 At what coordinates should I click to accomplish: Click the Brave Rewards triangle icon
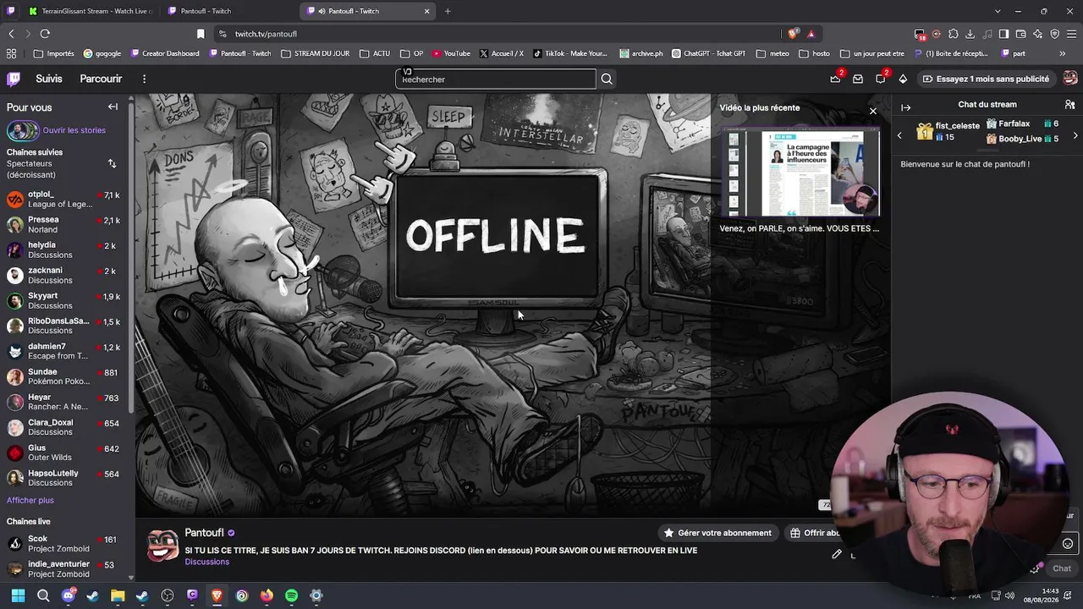coord(811,34)
